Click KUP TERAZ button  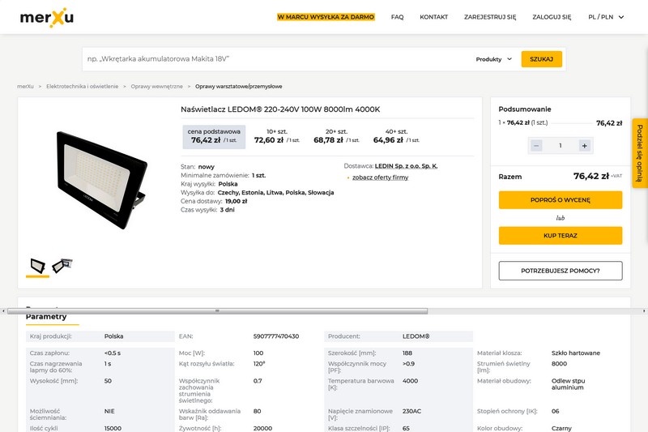pos(561,236)
